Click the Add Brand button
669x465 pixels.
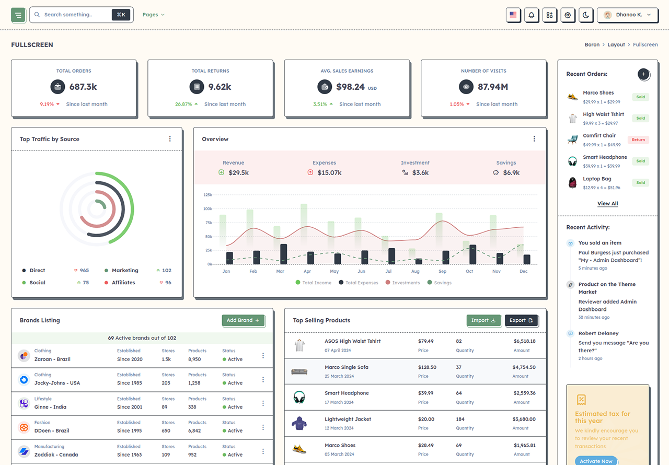[x=243, y=320]
